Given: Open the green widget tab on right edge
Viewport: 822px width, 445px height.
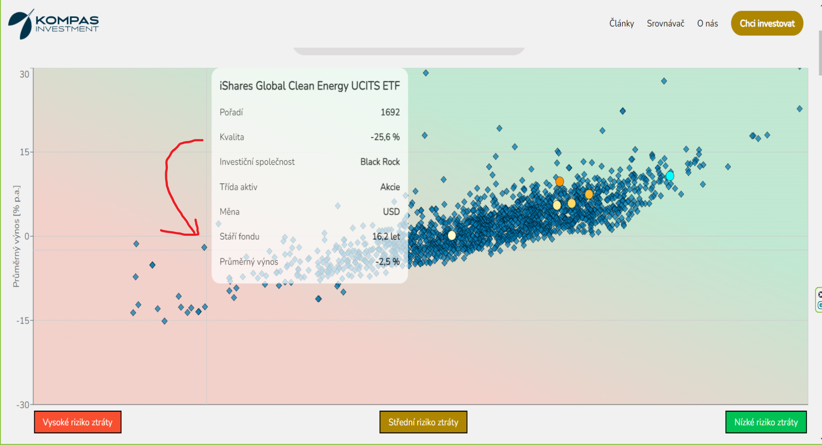Looking at the screenshot, I should click(x=819, y=300).
